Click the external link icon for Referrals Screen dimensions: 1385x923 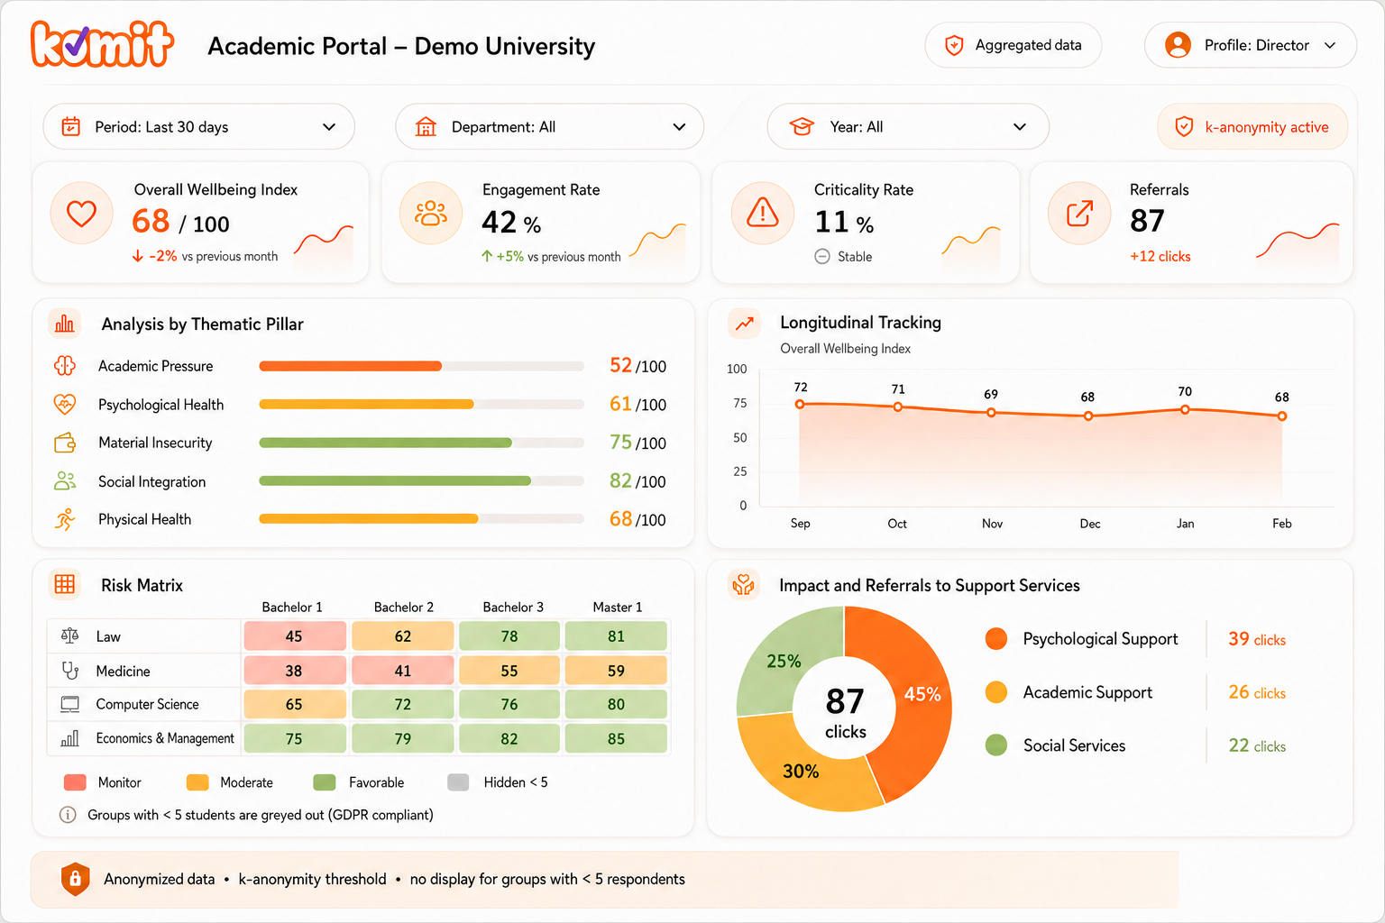(x=1079, y=214)
